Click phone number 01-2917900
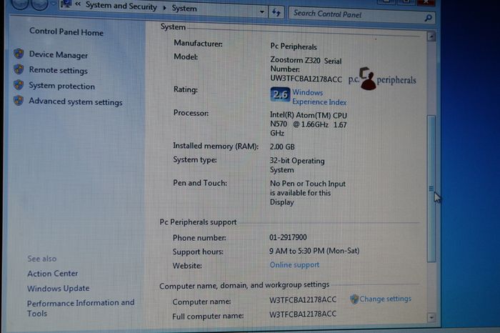500x333 pixels. tap(288, 237)
